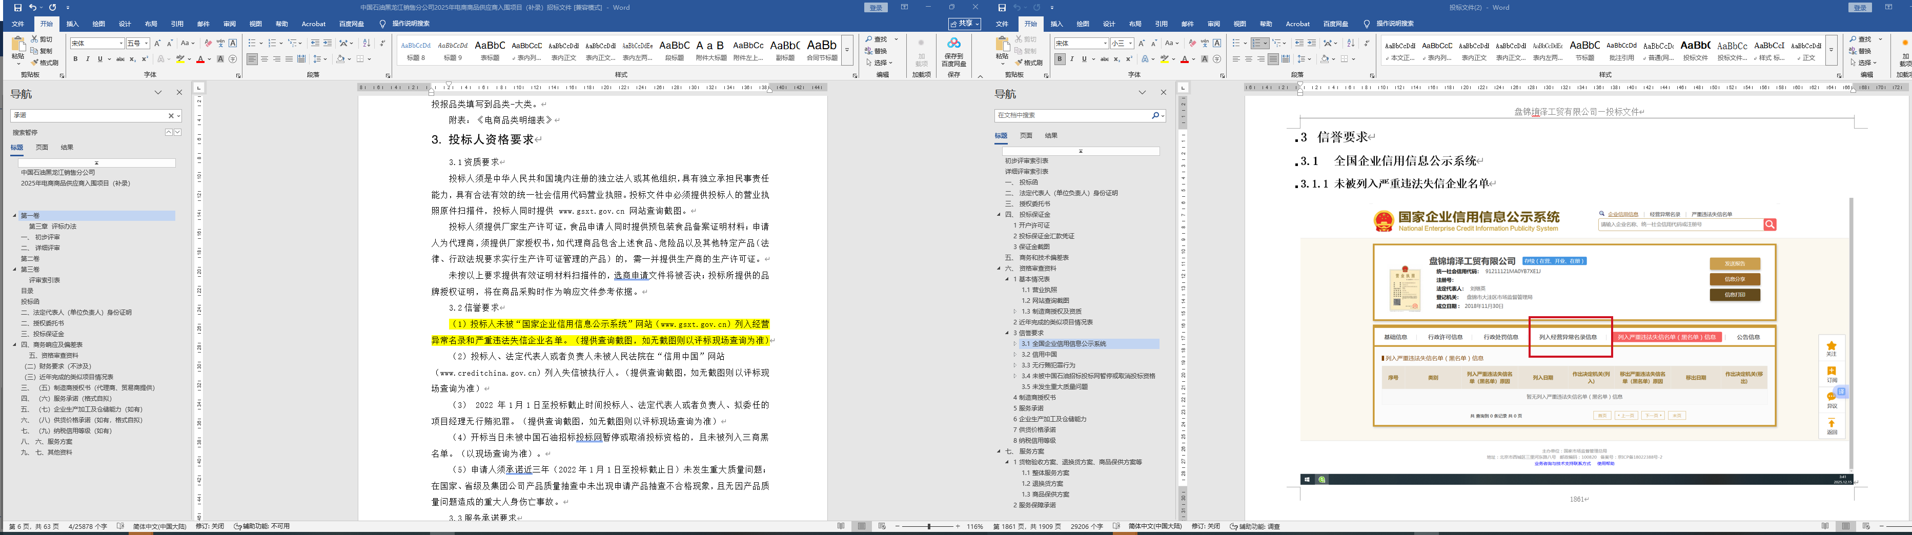1912x535 pixels.
Task: Click clear formatting eraser in 招标文件 window
Action: (209, 43)
